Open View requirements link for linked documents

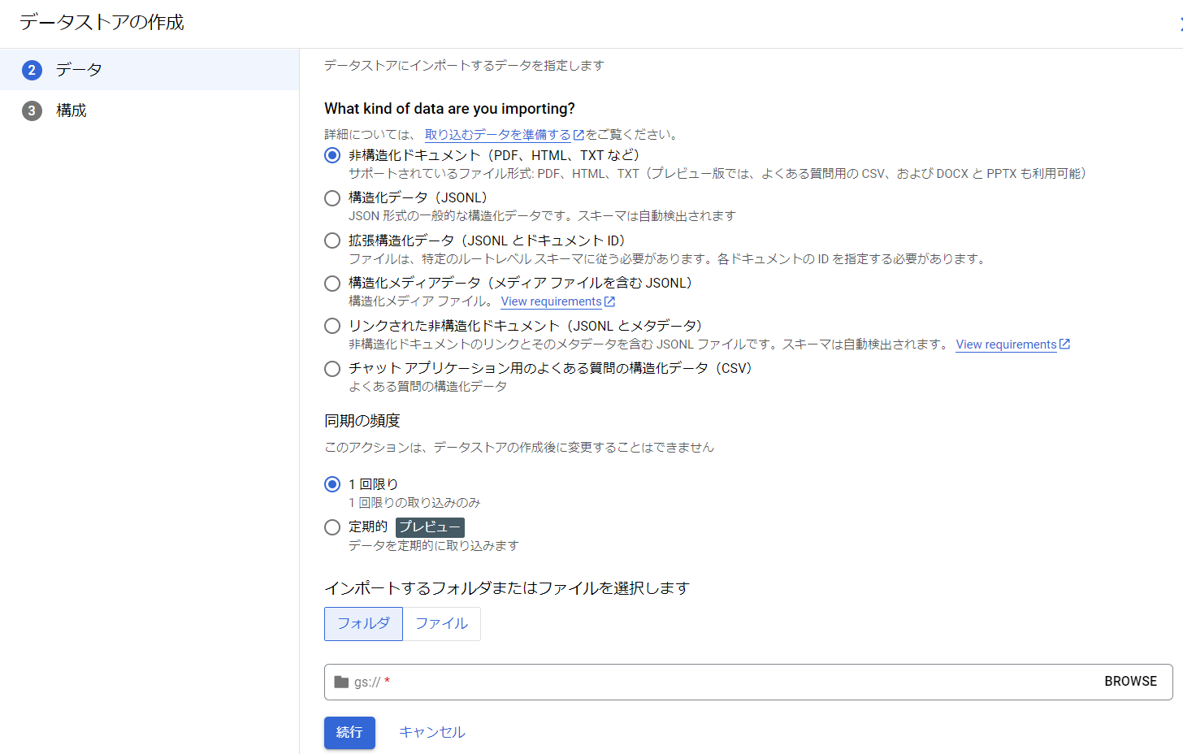(1006, 344)
